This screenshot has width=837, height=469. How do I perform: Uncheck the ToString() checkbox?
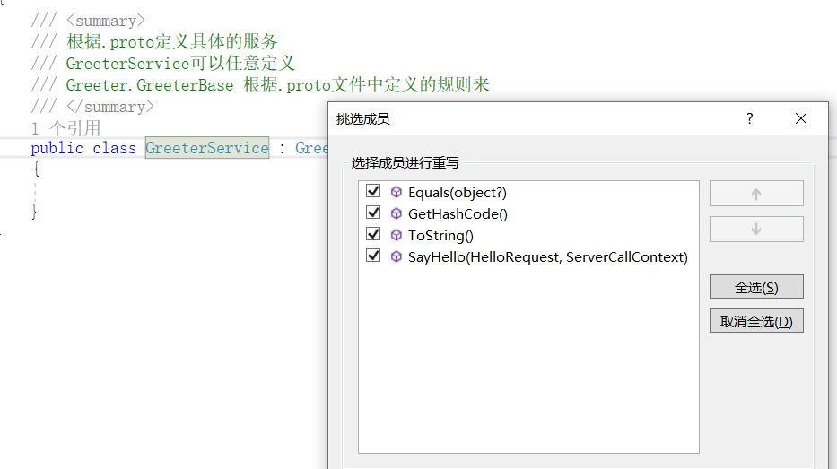coord(373,235)
